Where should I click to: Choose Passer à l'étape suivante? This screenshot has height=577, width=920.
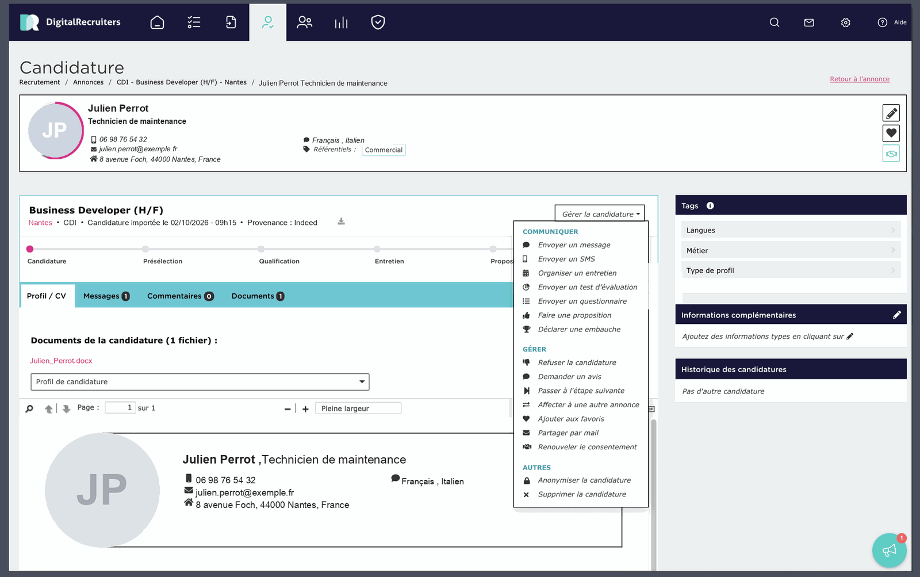tap(581, 391)
